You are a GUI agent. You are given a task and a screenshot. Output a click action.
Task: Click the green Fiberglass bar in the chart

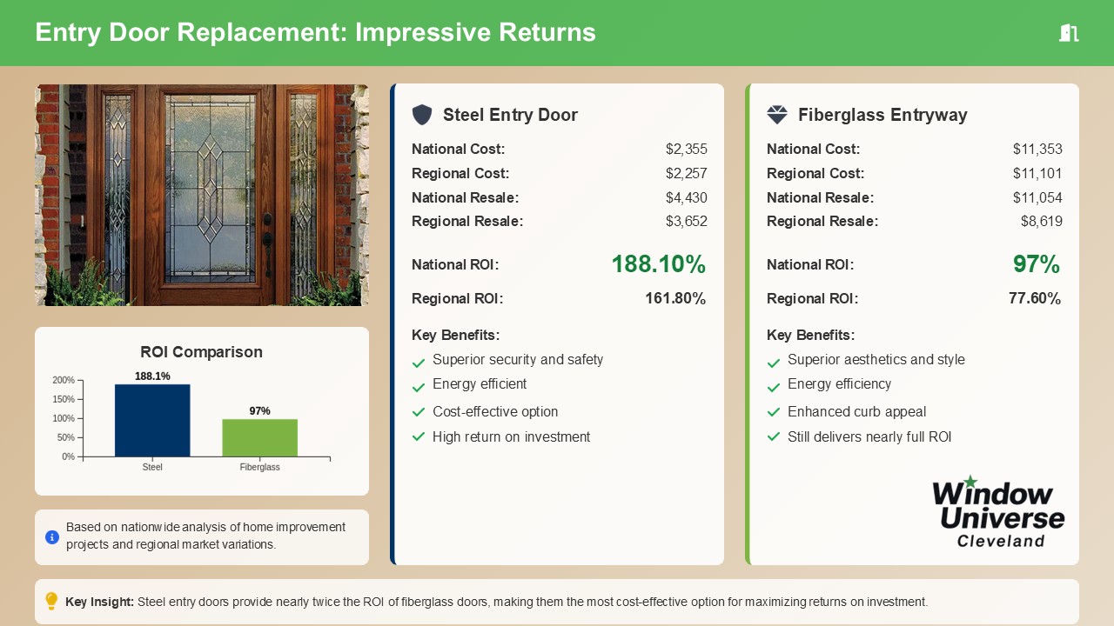[x=259, y=437]
